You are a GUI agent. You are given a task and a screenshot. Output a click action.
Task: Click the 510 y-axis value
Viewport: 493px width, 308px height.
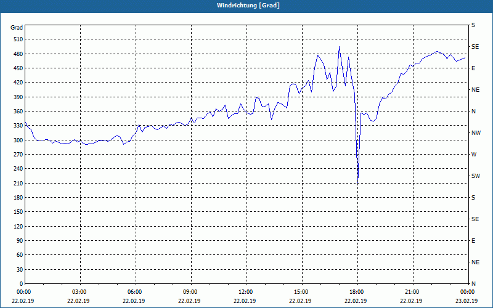(18, 39)
